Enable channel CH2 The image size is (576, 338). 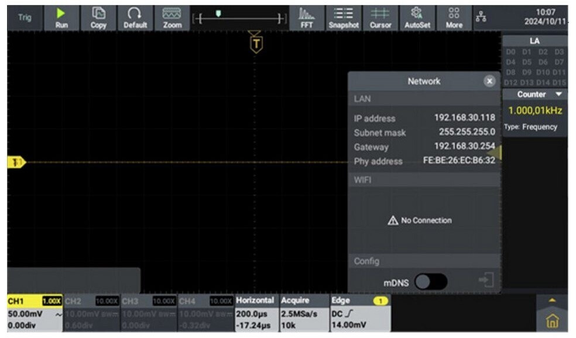pyautogui.click(x=92, y=313)
